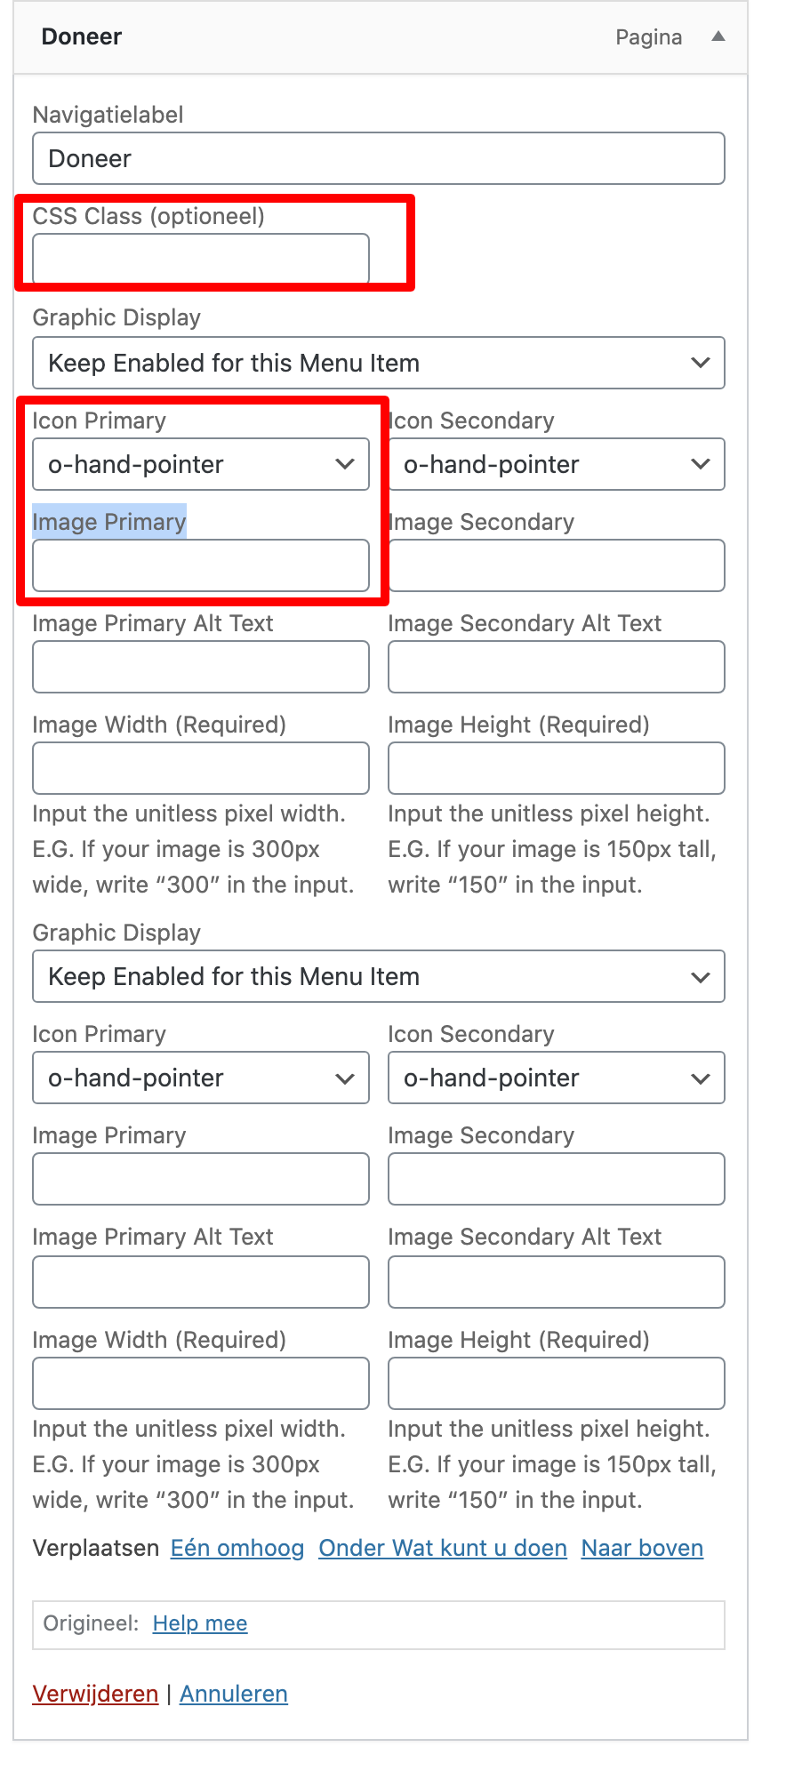The width and height of the screenshot is (786, 1771).
Task: Focus the first Image Width (Required) field
Action: [x=201, y=768]
